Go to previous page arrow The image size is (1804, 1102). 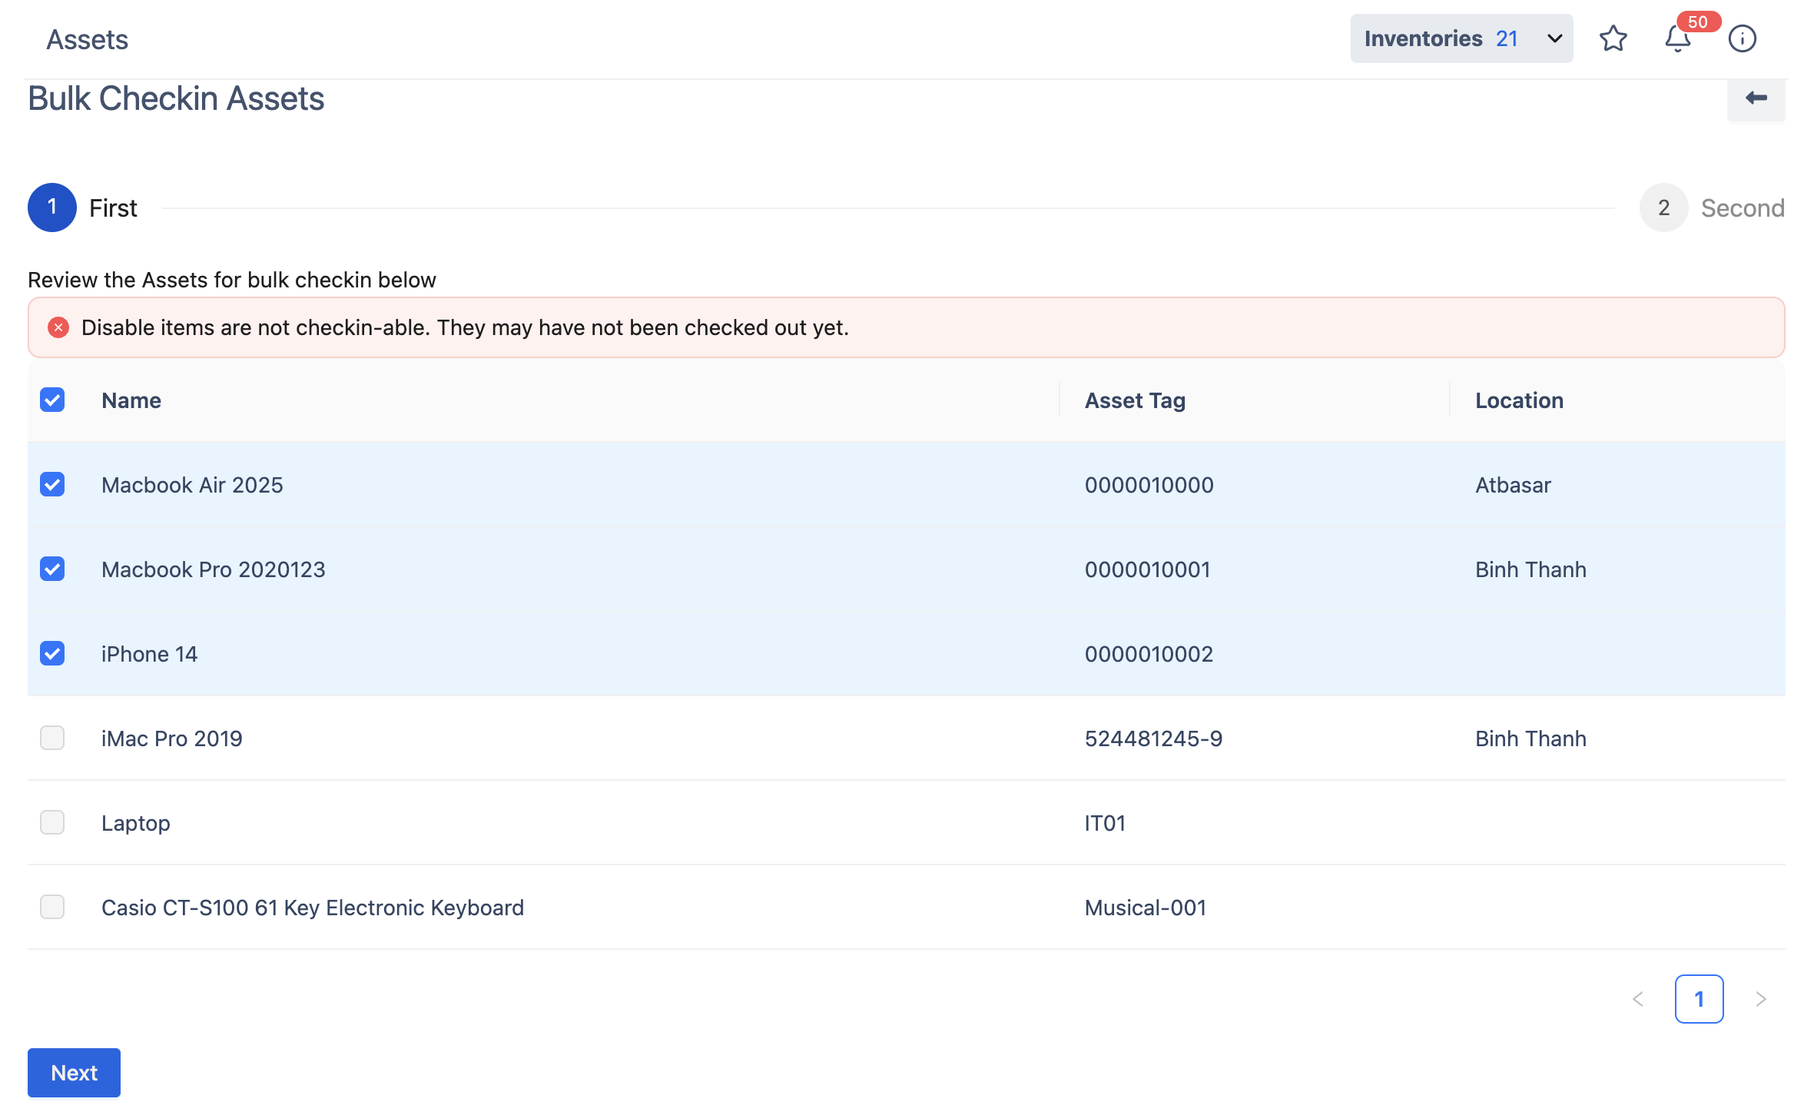click(x=1637, y=998)
